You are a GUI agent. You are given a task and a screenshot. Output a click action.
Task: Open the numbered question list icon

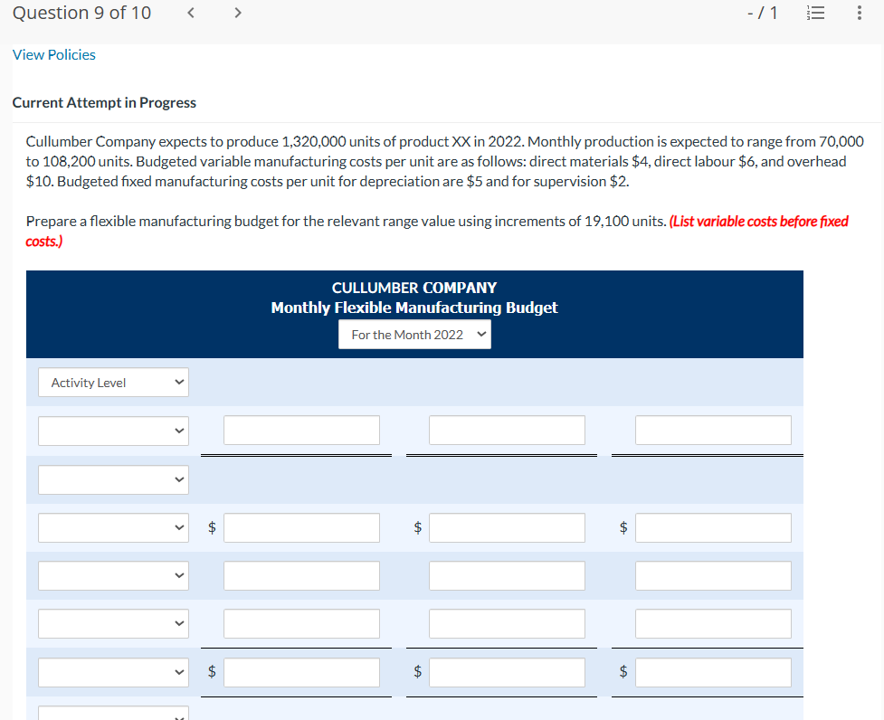pos(815,13)
